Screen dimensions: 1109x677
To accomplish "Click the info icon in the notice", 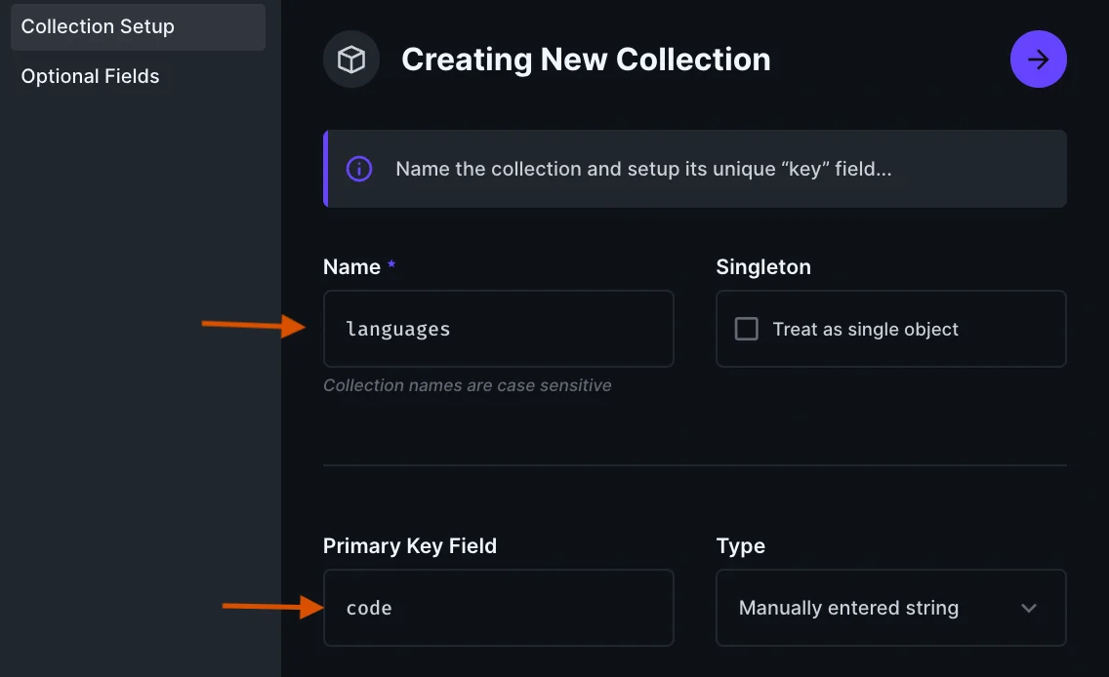I will point(359,169).
